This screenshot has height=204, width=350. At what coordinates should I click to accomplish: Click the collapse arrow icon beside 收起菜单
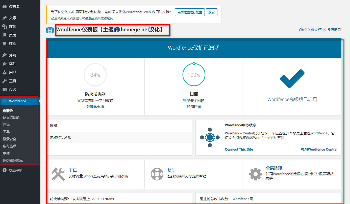(5, 170)
